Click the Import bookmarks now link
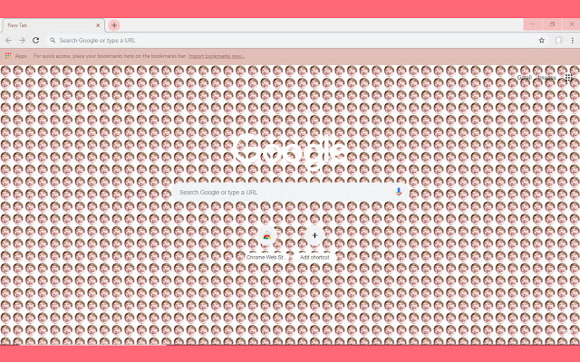Screen dimensions: 580x362 click(216, 56)
